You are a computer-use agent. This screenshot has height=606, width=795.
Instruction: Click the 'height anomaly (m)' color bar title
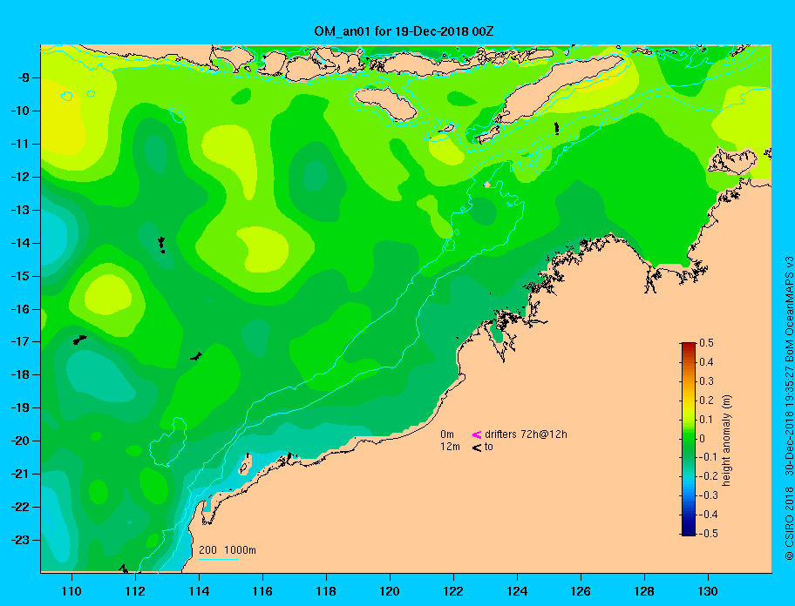(726, 441)
